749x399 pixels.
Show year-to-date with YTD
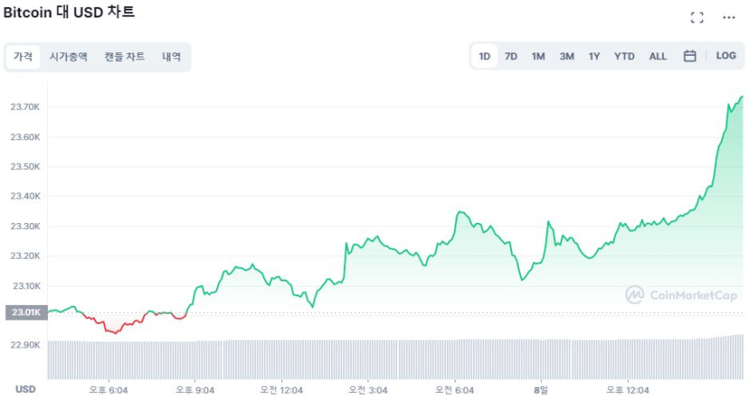pos(624,56)
